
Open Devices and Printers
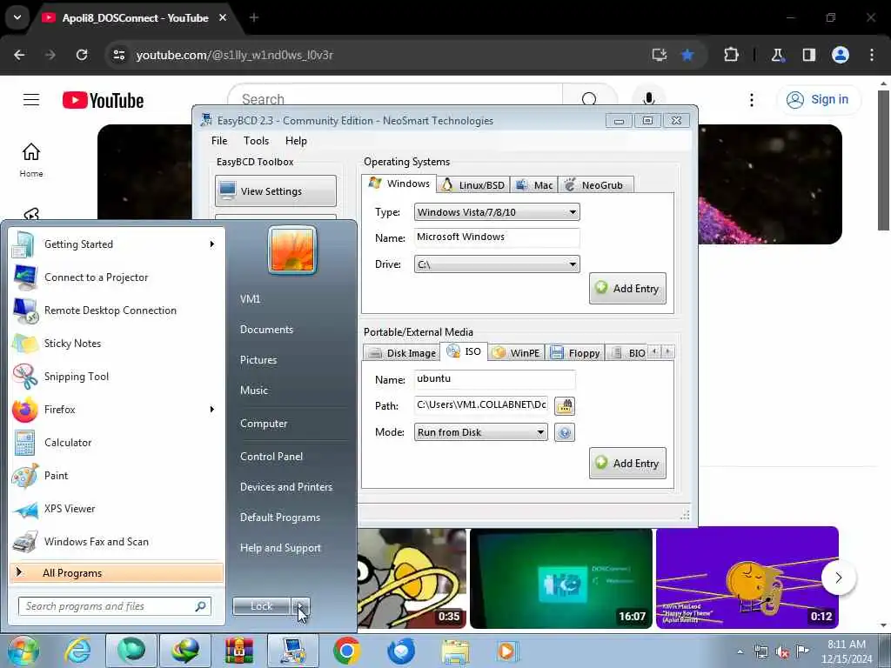(285, 487)
